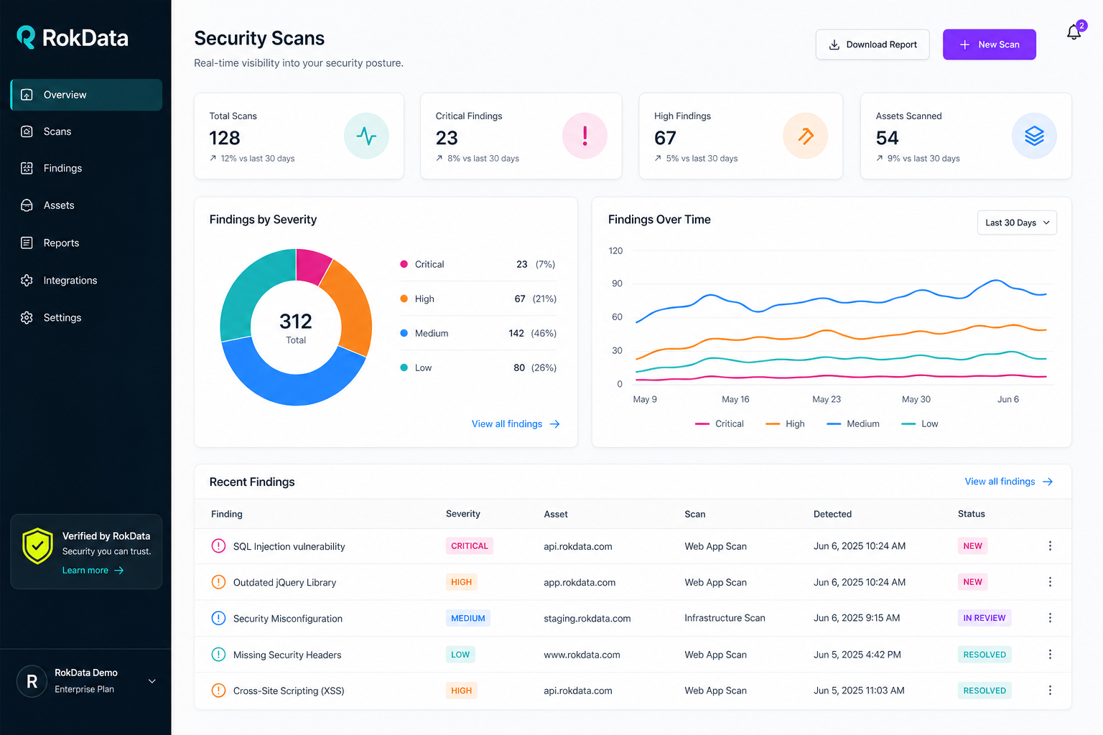Click the Medium legend dot in severity list
The width and height of the screenshot is (1103, 735).
[404, 333]
